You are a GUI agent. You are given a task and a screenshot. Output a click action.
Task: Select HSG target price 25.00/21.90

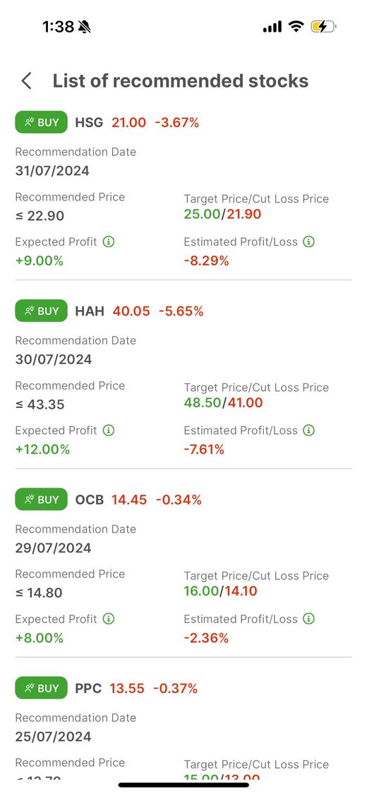[x=223, y=214]
